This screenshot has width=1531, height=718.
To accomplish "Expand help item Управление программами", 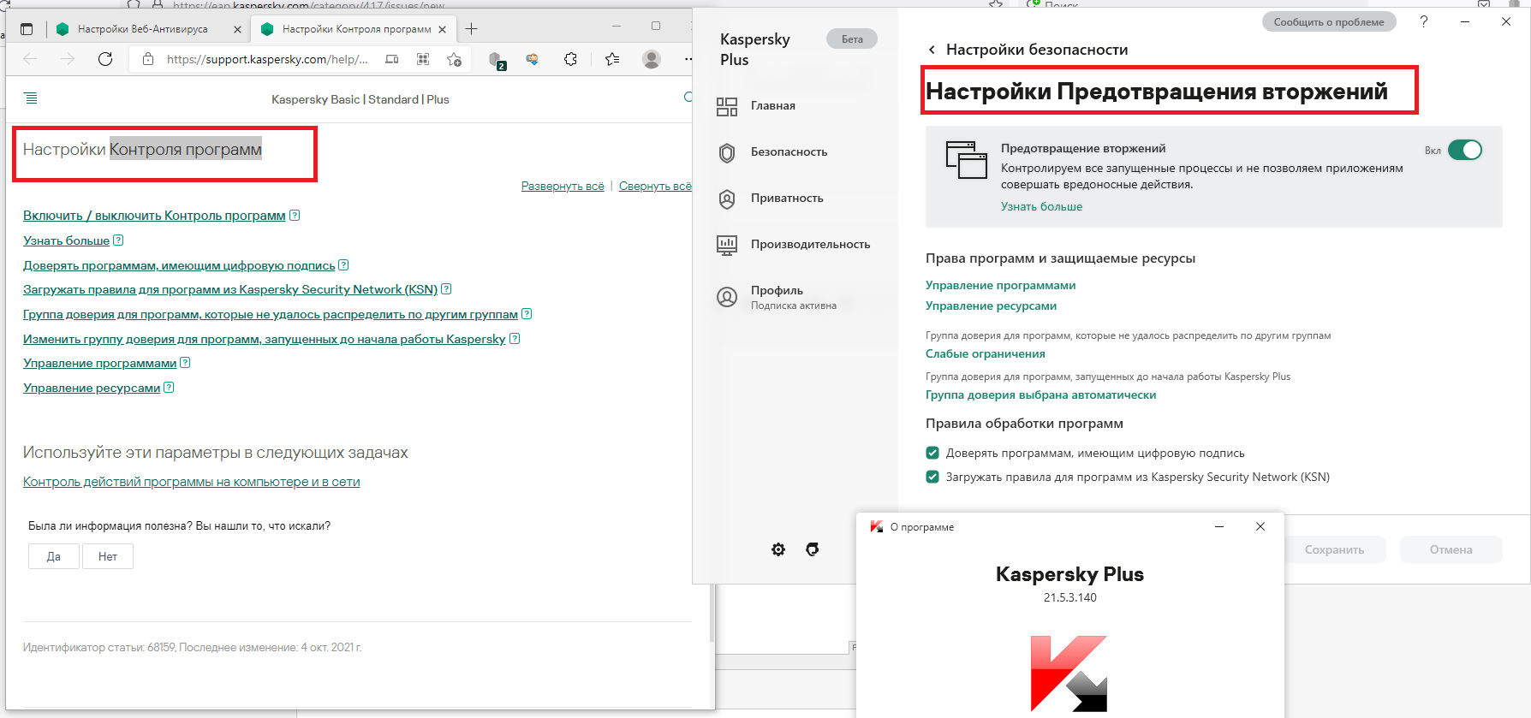I will (x=100, y=363).
